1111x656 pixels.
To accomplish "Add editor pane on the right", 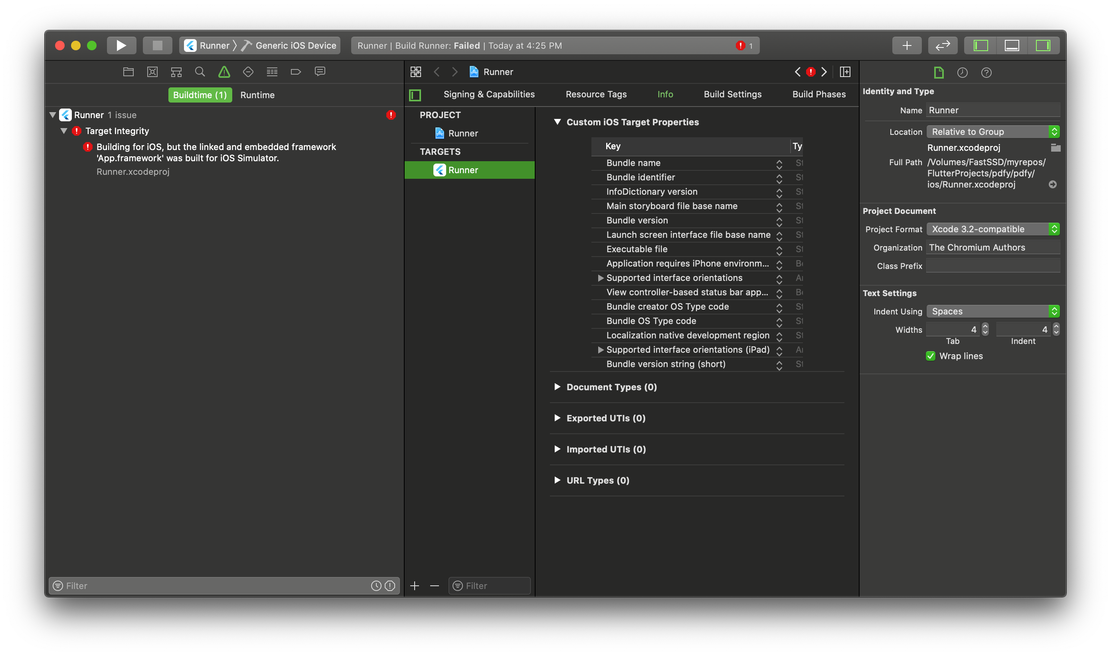I will tap(845, 71).
